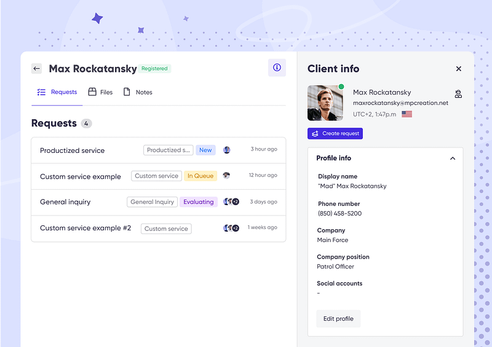Click the General Inquiry service tag
This screenshot has height=347, width=492.
[x=152, y=202]
